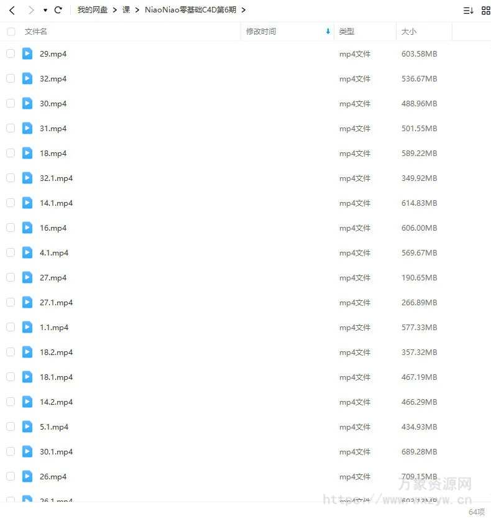The height and width of the screenshot is (521, 491).
Task: Expand chevron after NiaoNiao零基础C4D第6期 breadcrumb
Action: [x=243, y=10]
